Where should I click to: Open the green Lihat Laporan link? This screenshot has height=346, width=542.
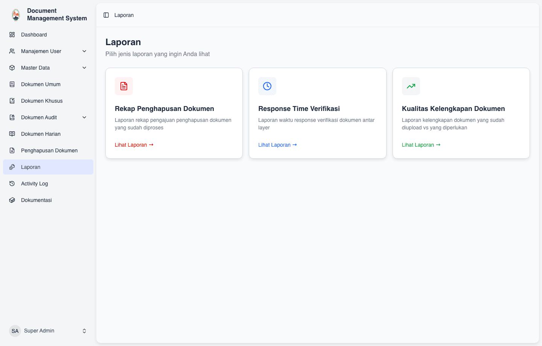pos(421,145)
